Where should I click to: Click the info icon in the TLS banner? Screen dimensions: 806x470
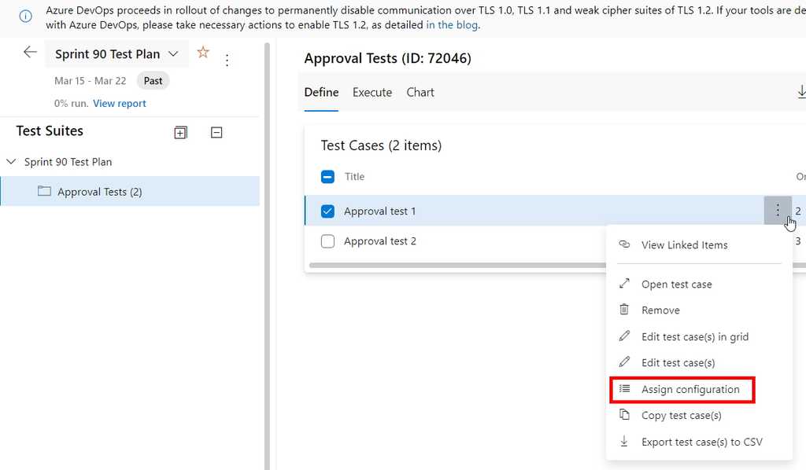[24, 16]
